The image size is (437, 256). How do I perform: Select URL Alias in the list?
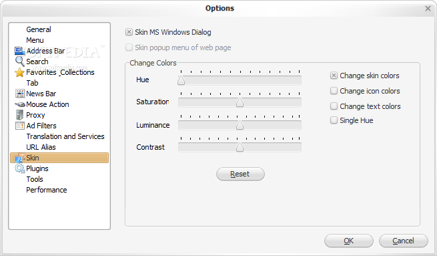(41, 147)
